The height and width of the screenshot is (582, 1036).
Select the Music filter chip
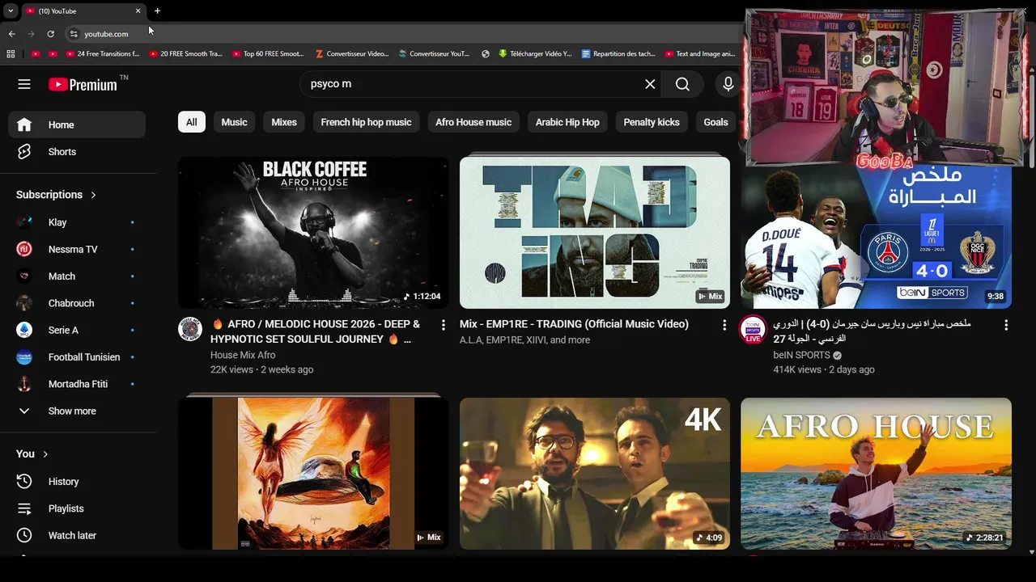234,122
